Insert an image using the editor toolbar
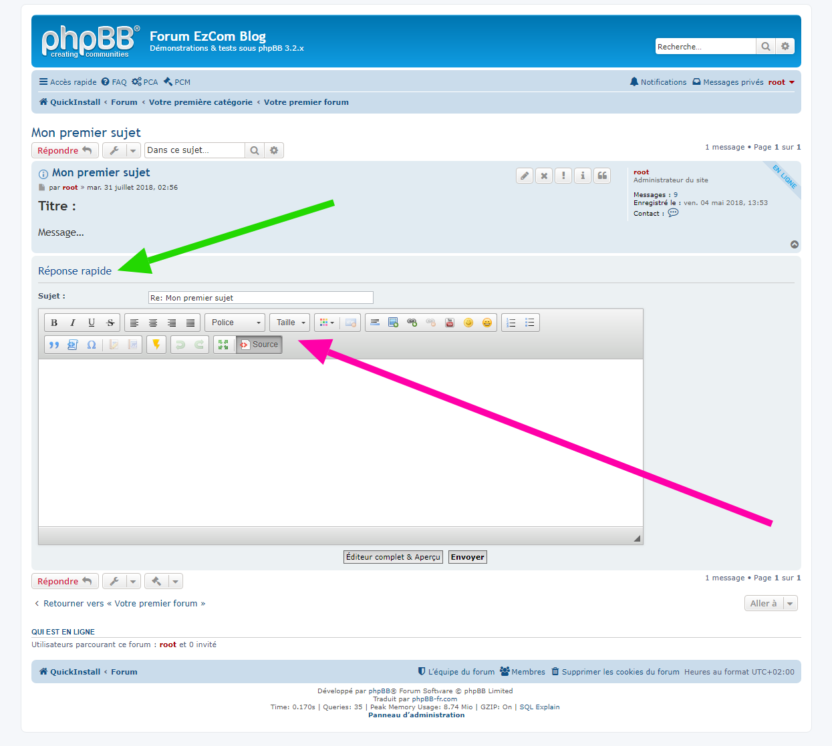Viewport: 832px width, 746px height. [393, 323]
